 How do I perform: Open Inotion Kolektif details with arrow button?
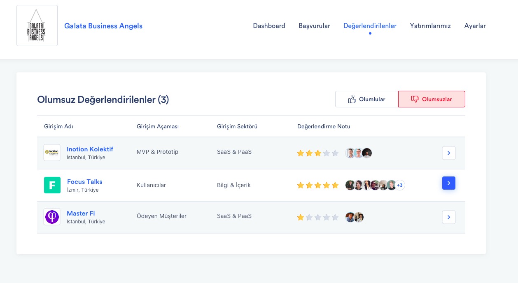pyautogui.click(x=449, y=153)
